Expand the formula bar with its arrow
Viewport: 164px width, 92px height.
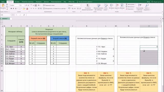[x=162, y=15]
